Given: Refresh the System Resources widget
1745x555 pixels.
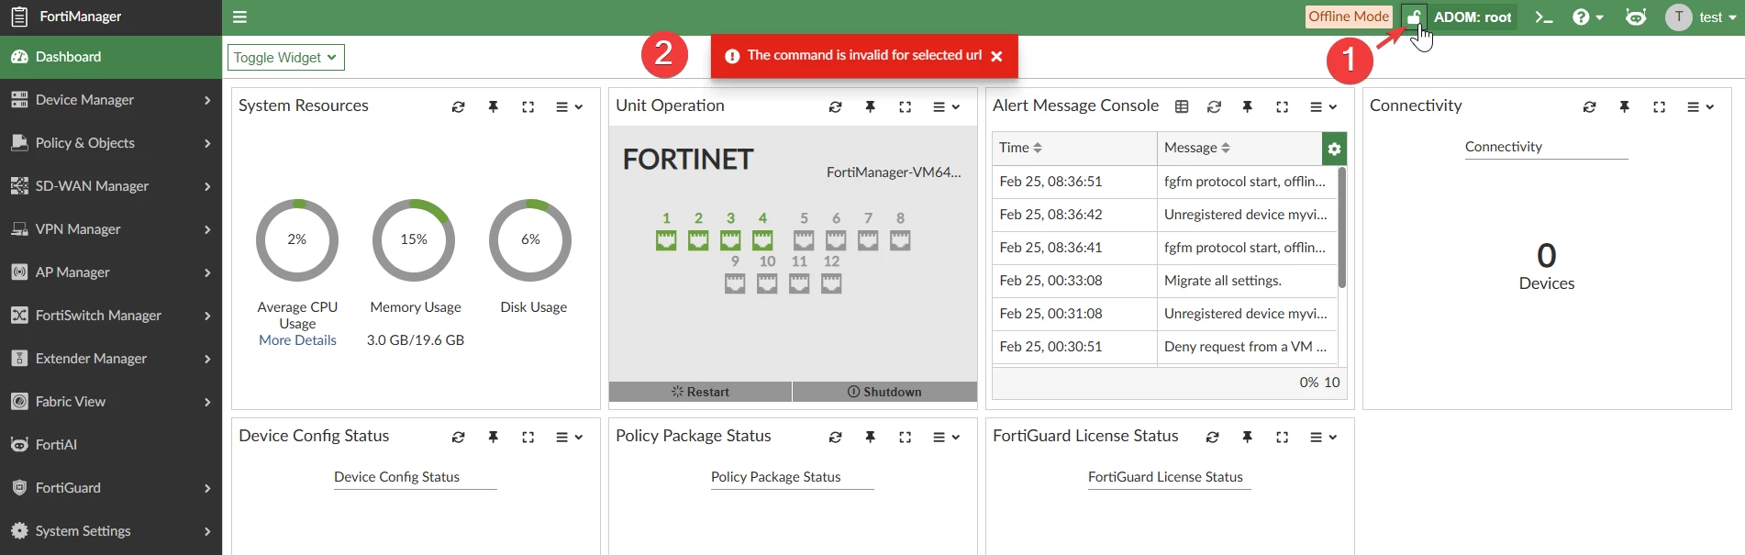Looking at the screenshot, I should 458,107.
